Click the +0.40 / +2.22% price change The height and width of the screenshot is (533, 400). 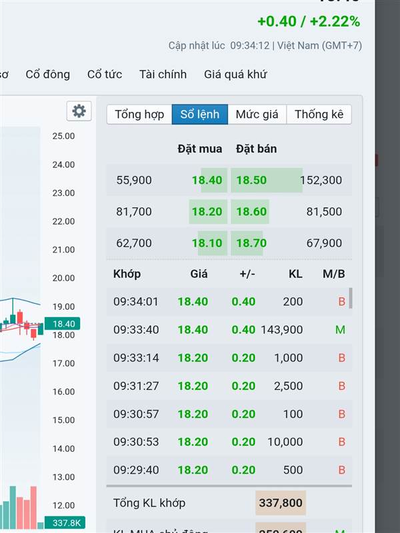click(309, 21)
